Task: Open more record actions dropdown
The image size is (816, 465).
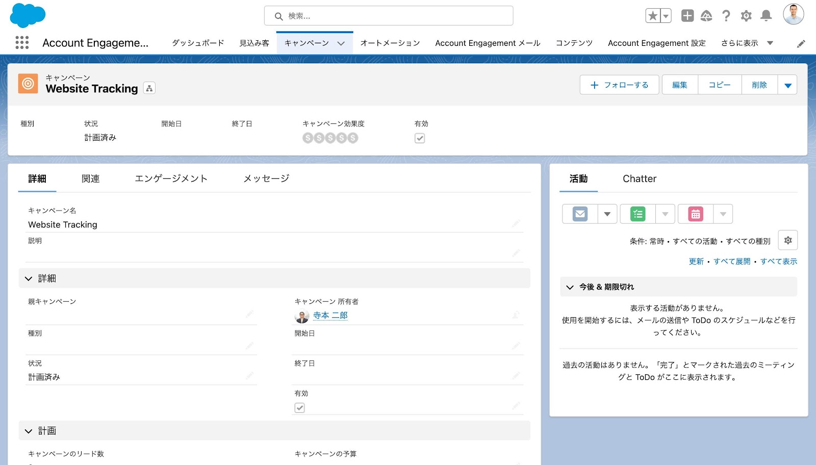Action: (x=787, y=85)
